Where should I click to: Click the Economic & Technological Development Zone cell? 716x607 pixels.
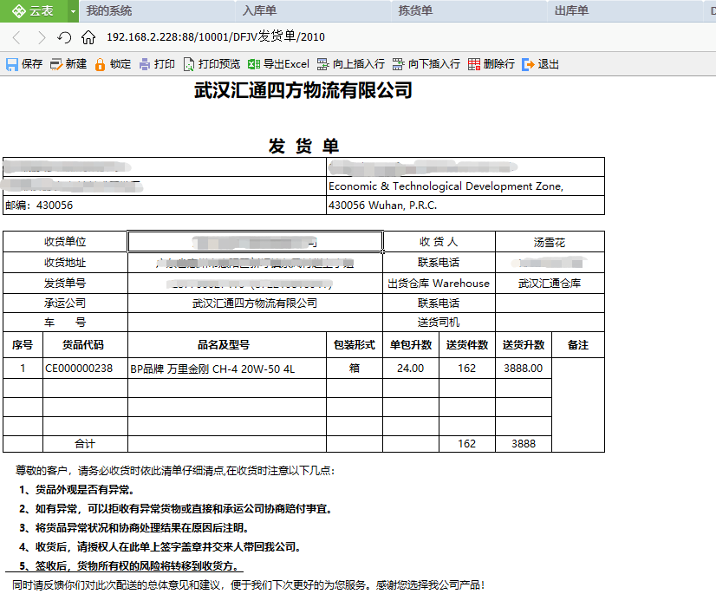(465, 186)
